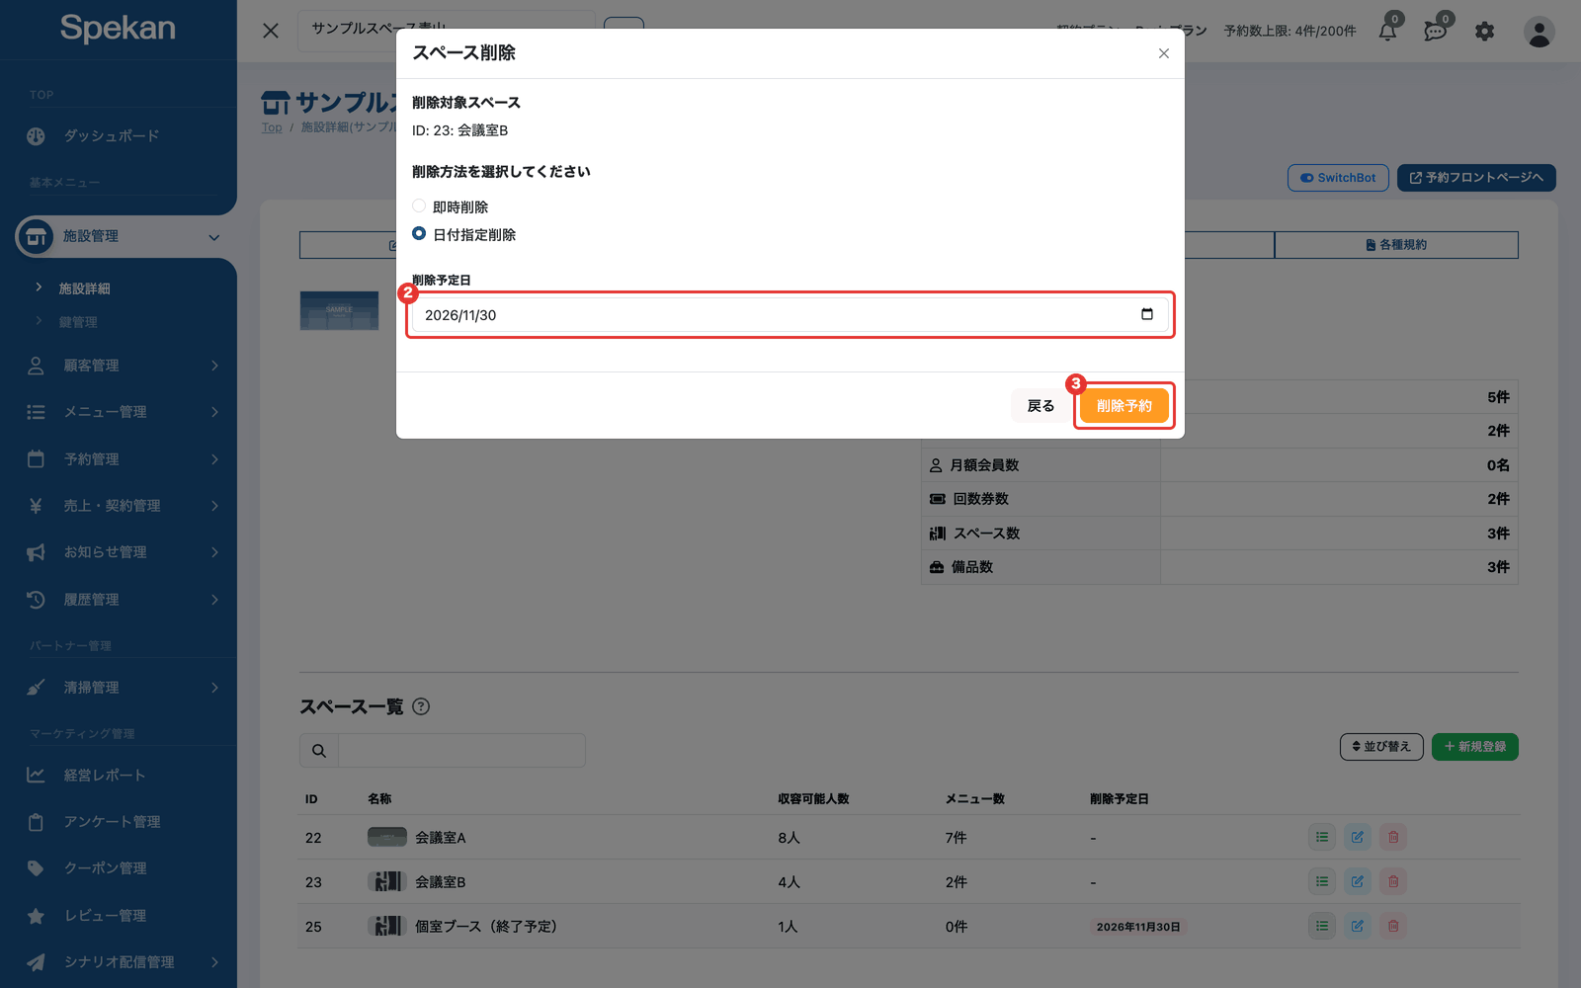The image size is (1581, 988).
Task: Click the Top breadcrumb link
Action: tap(272, 127)
